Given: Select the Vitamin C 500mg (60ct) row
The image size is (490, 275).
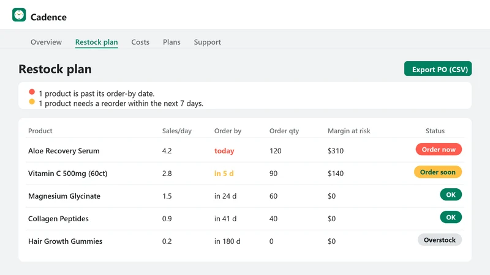Looking at the screenshot, I should click(x=245, y=174).
